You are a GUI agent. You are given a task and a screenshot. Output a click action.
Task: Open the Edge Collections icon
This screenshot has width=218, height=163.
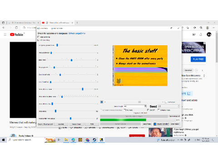(201, 28)
